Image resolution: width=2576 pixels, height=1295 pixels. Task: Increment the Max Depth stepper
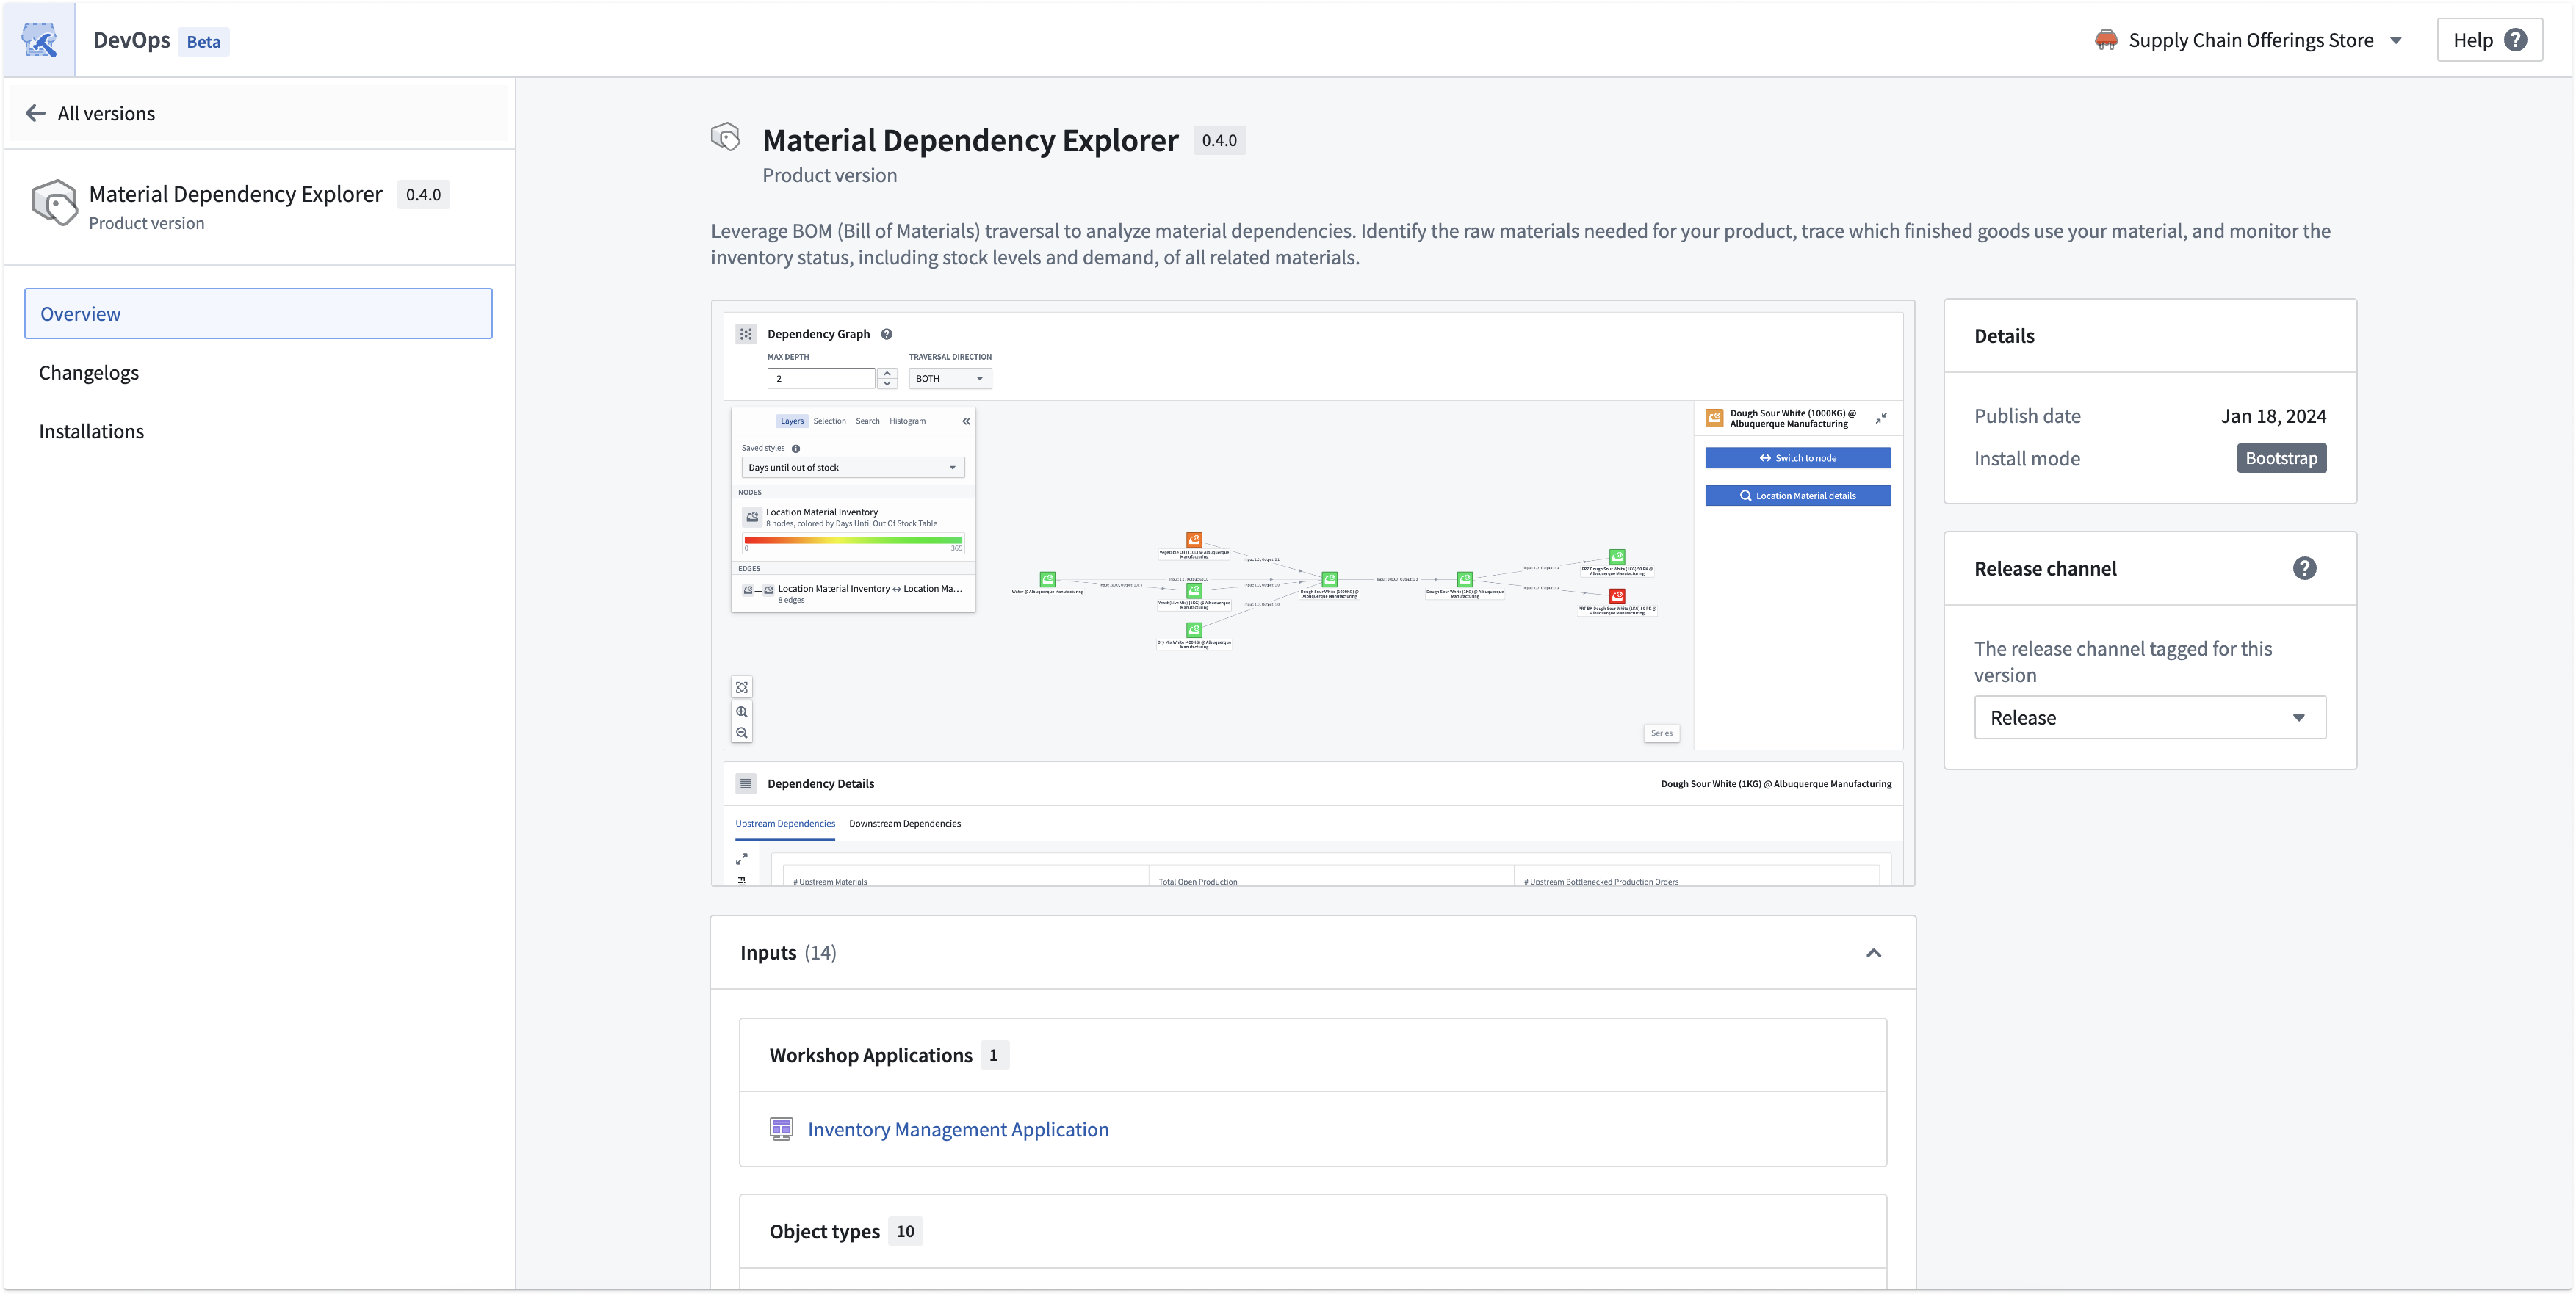(x=887, y=373)
